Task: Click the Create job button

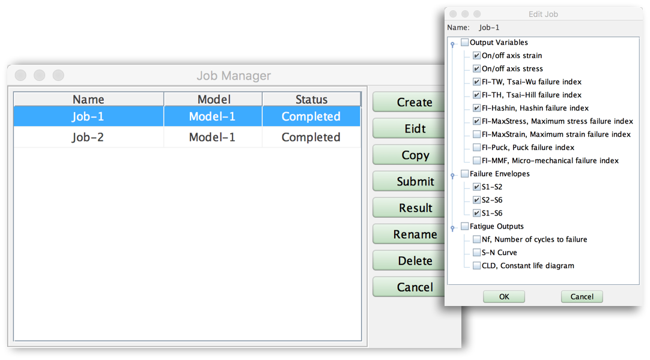Action: pyautogui.click(x=414, y=103)
